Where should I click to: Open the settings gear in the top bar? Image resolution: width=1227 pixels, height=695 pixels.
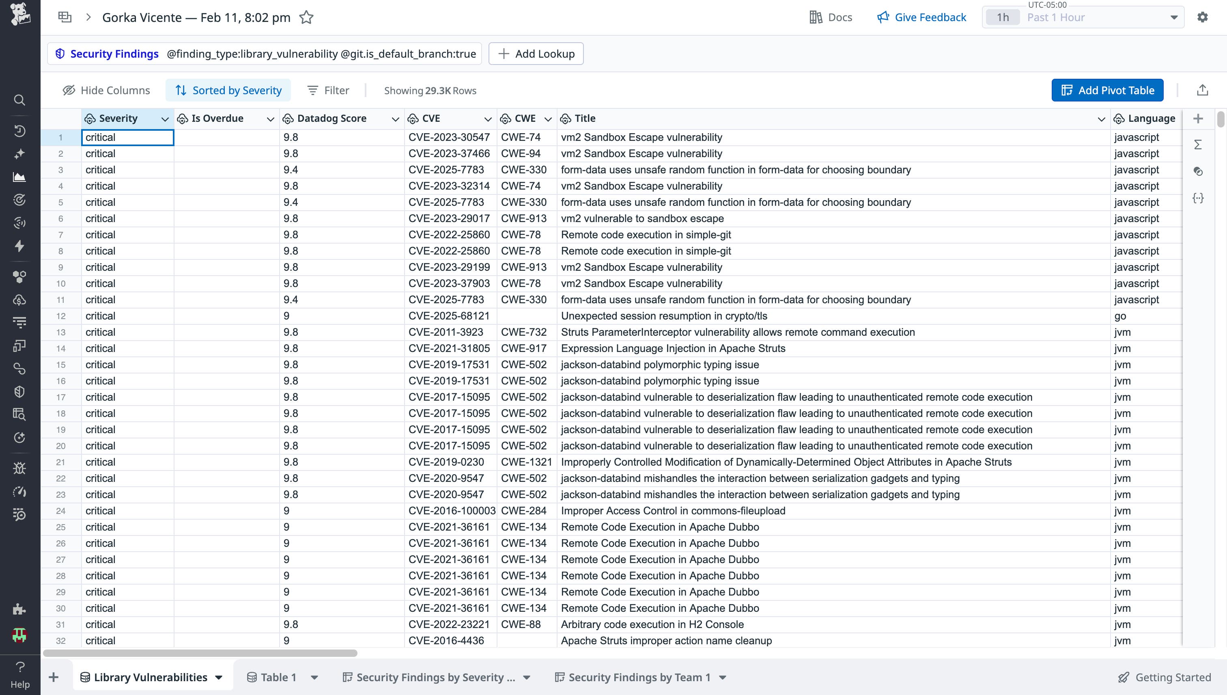(1203, 17)
